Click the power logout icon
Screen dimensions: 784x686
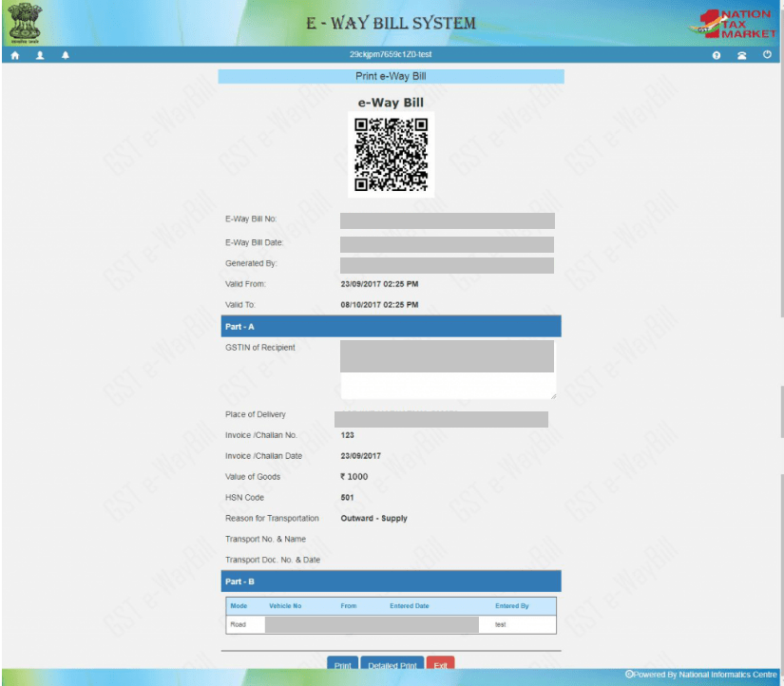(767, 55)
